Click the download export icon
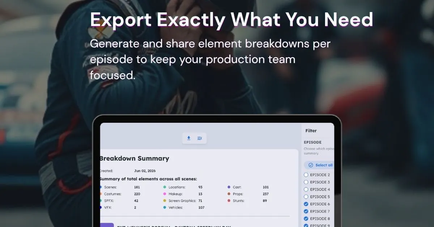This screenshot has height=227, width=434. [189, 138]
